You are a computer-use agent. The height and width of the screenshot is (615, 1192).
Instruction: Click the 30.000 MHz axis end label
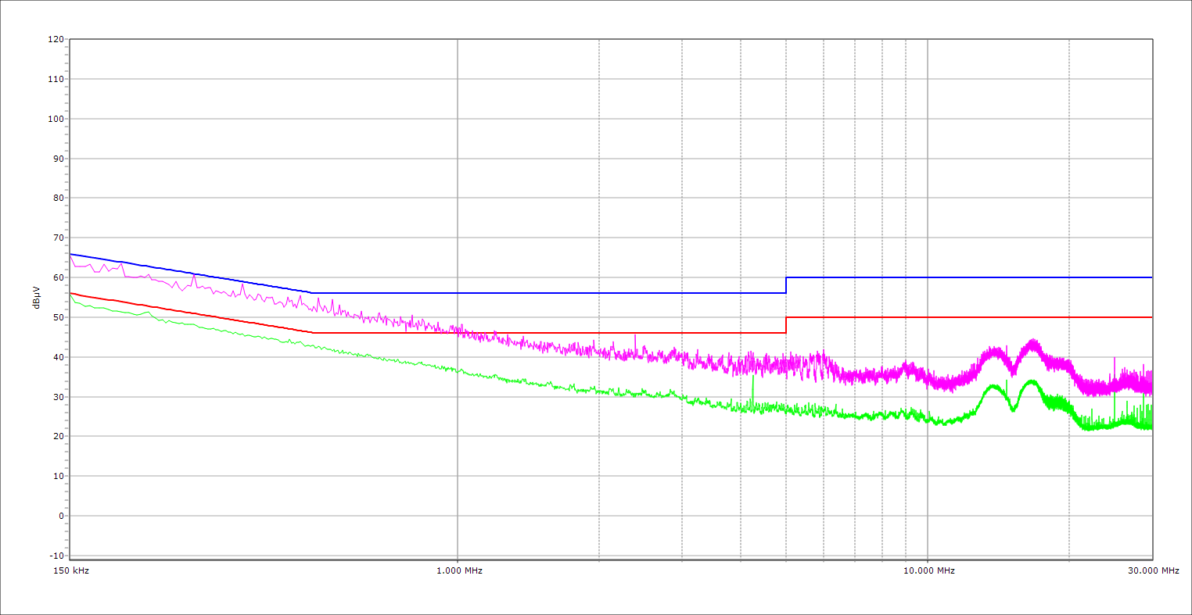click(x=1152, y=570)
